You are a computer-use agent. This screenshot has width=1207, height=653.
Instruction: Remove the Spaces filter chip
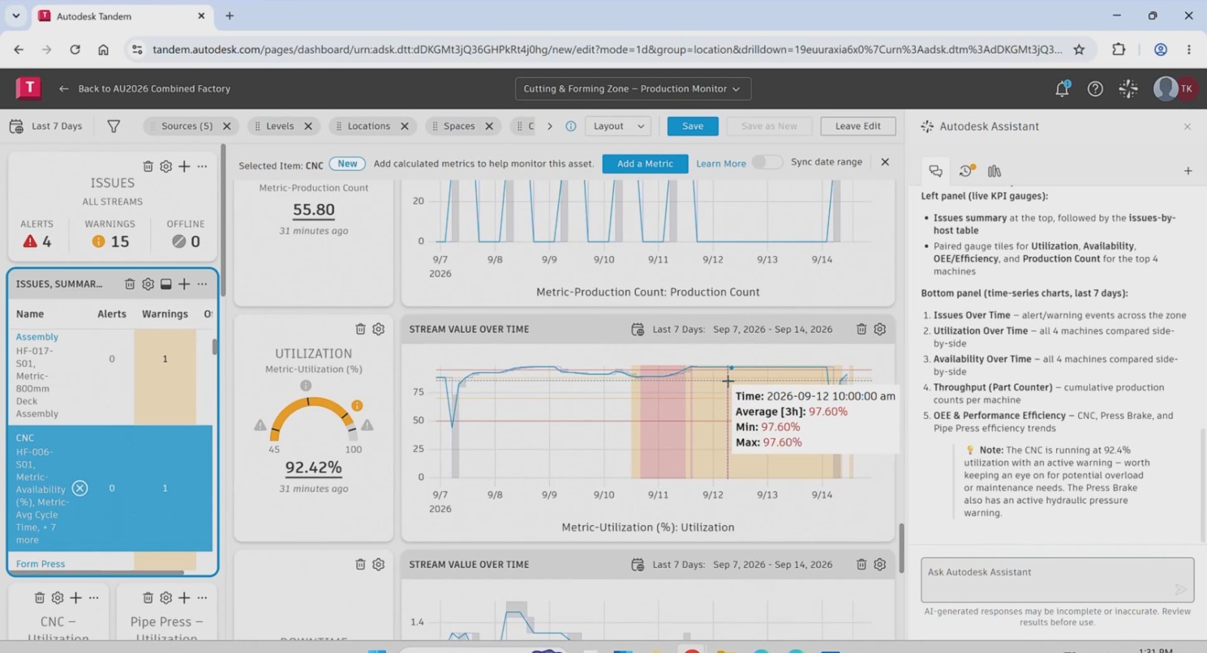[x=489, y=126]
